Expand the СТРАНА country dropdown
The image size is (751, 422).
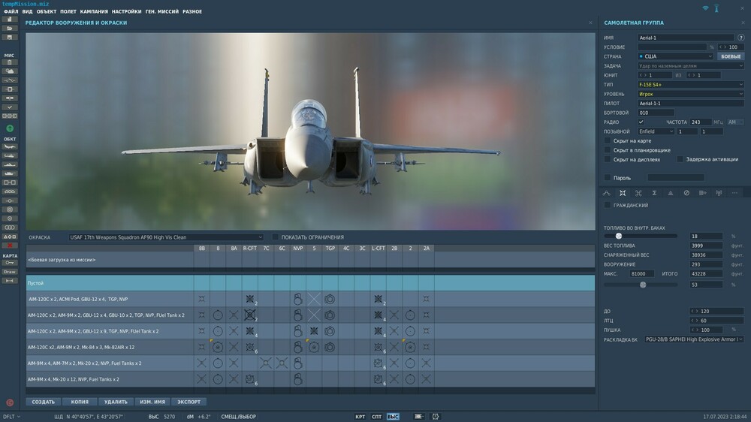pos(676,56)
